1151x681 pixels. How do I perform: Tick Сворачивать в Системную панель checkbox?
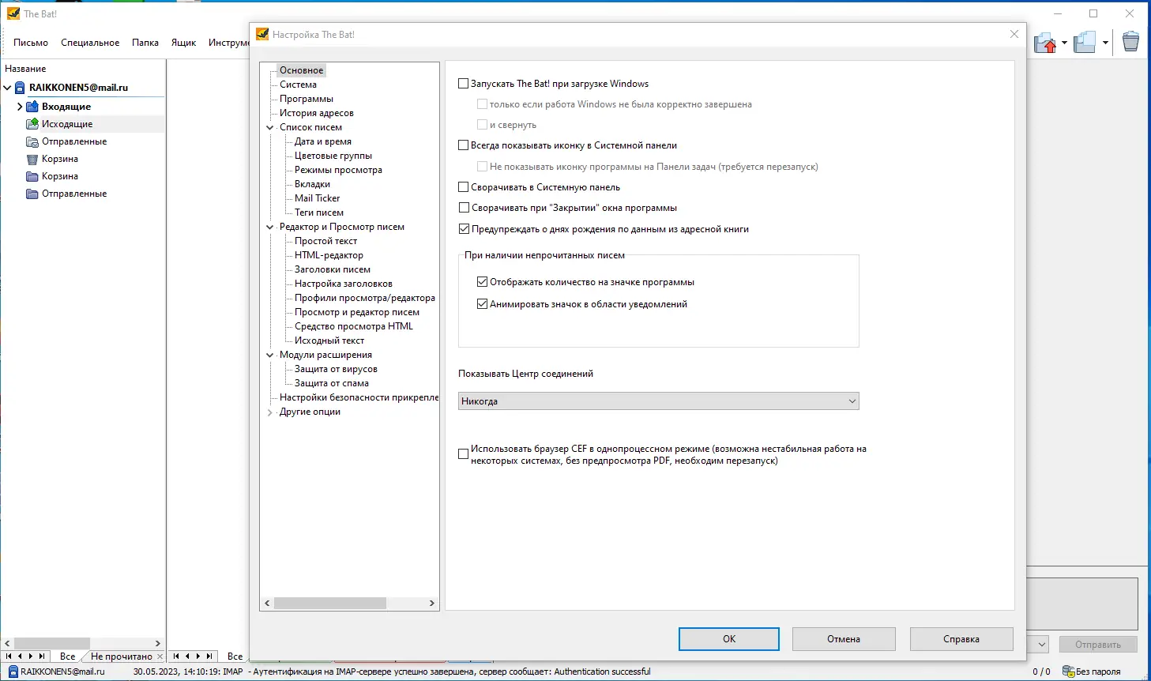tap(464, 187)
